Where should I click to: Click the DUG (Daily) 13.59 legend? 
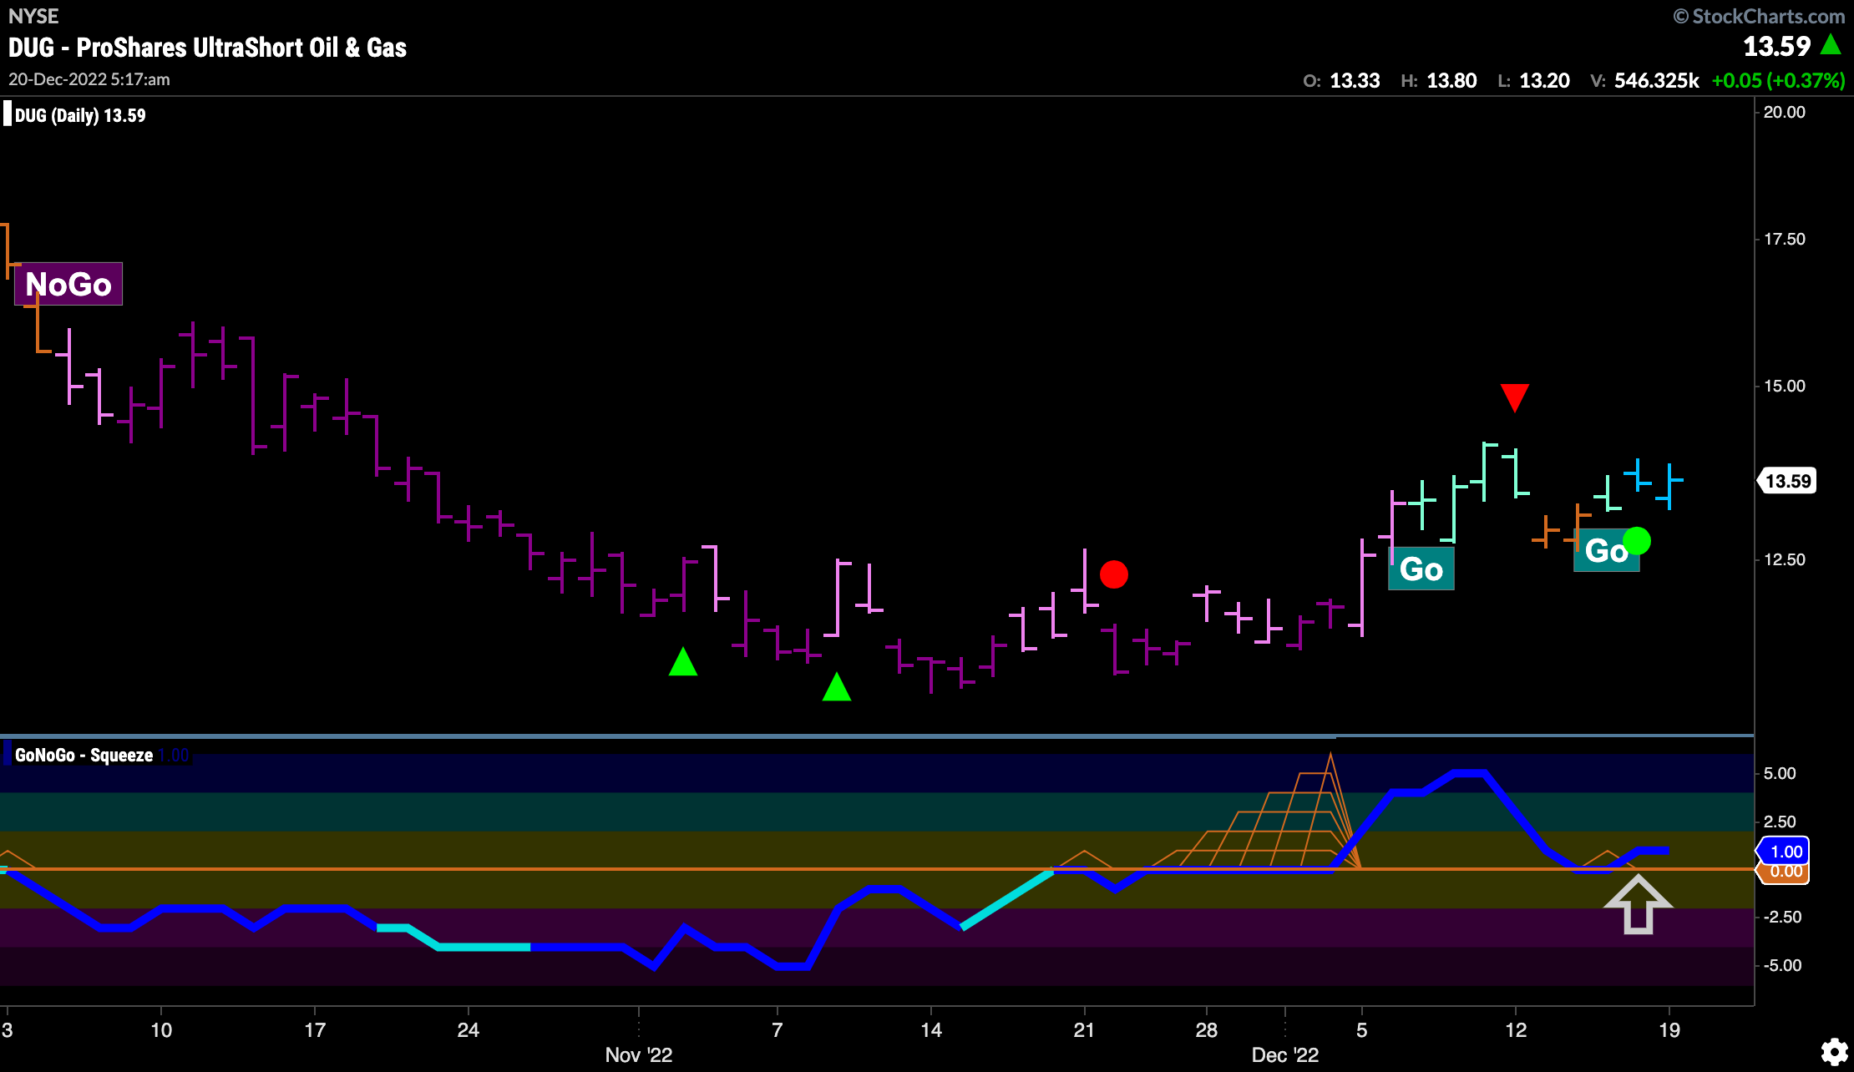79,115
